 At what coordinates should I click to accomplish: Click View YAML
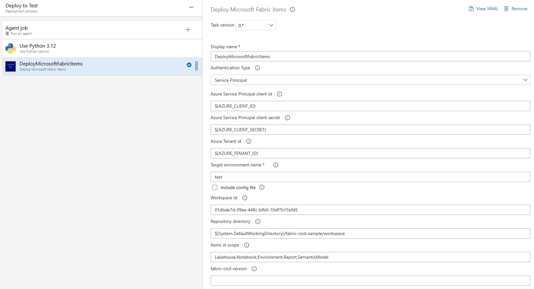coord(483,9)
